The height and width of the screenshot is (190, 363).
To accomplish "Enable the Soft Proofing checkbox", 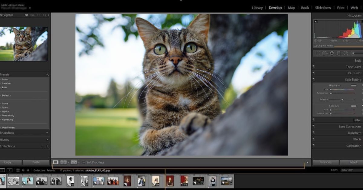I will pyautogui.click(x=84, y=162).
